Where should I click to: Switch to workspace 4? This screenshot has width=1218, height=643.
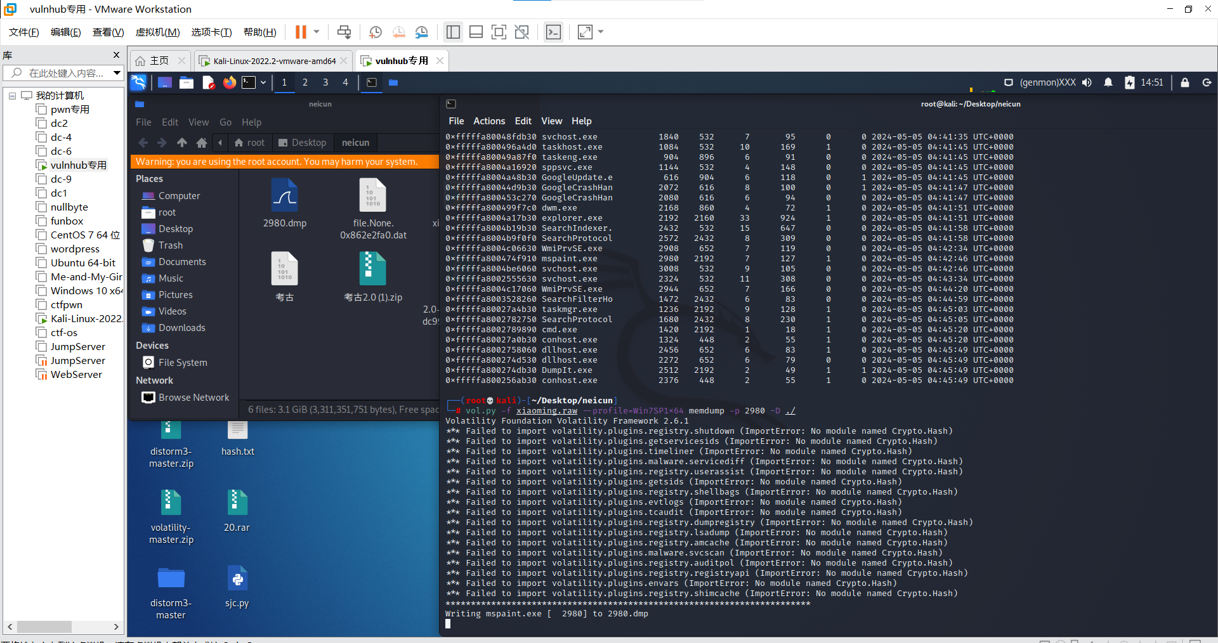click(345, 82)
